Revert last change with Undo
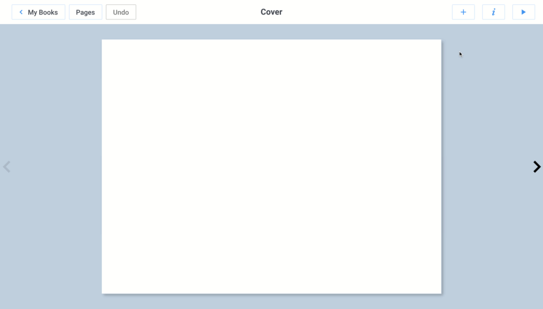Image resolution: width=543 pixels, height=309 pixels. click(x=121, y=12)
